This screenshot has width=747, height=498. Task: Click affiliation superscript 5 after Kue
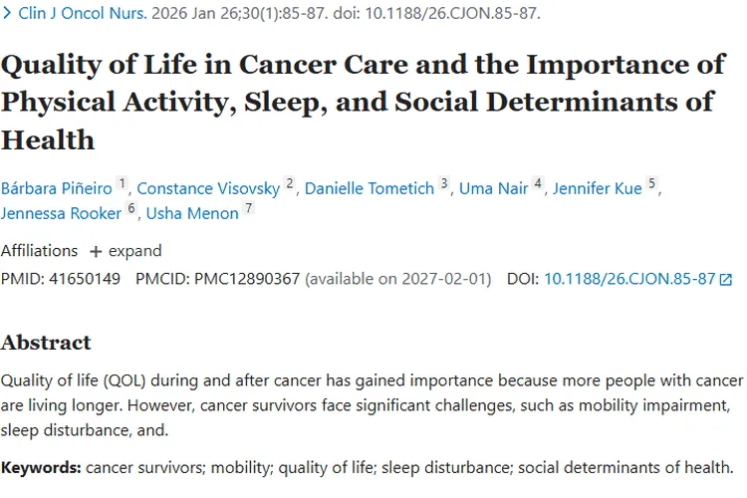(x=652, y=183)
